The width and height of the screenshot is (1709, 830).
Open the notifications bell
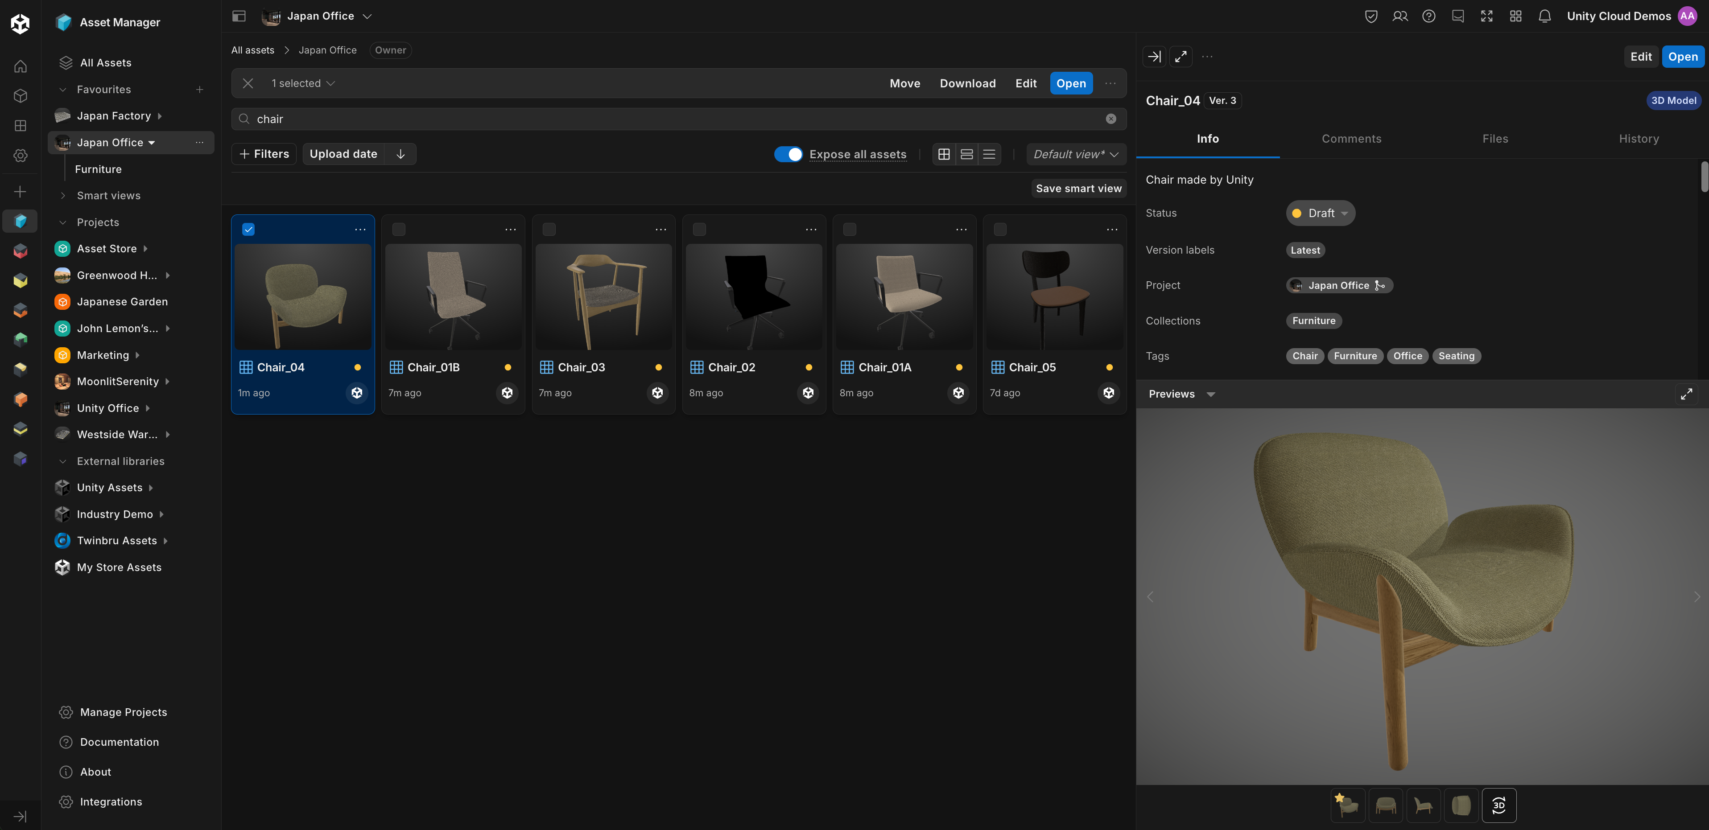tap(1544, 16)
